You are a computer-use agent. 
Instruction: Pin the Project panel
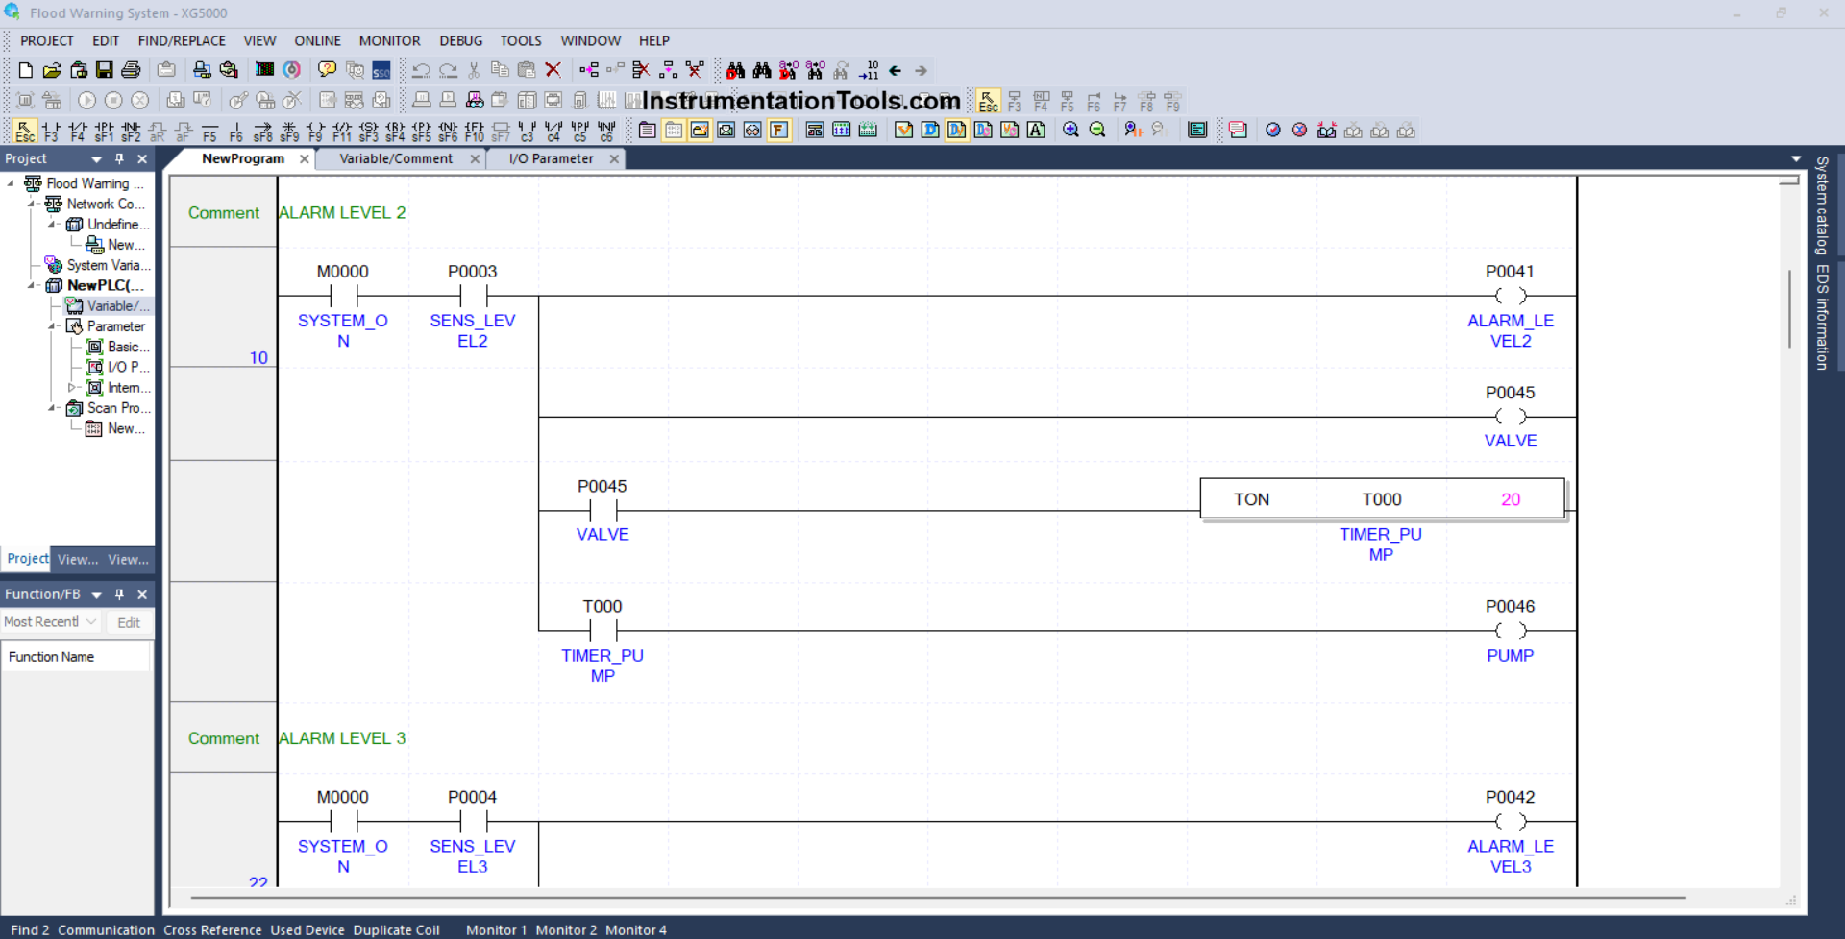(x=119, y=158)
